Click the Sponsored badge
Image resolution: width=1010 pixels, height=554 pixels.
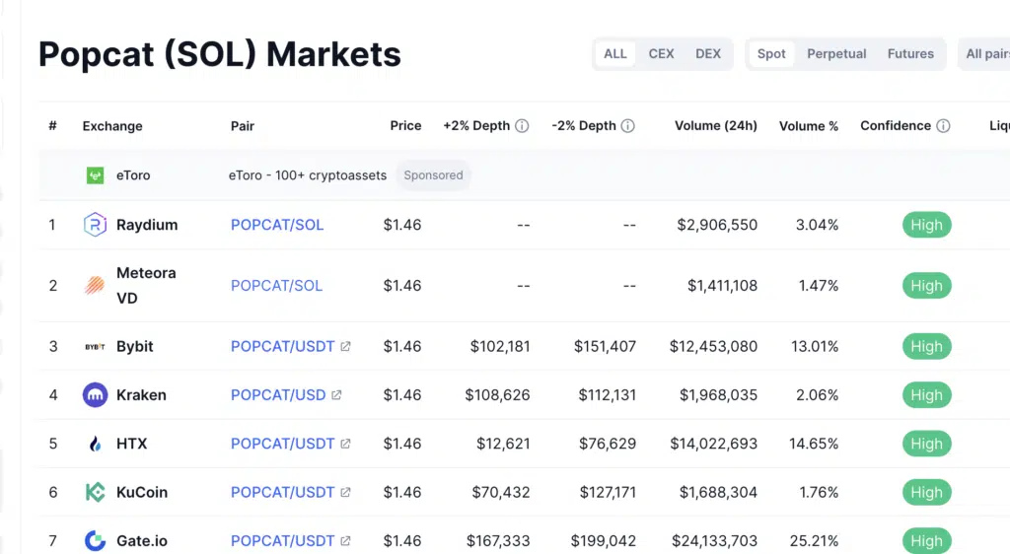pos(433,175)
